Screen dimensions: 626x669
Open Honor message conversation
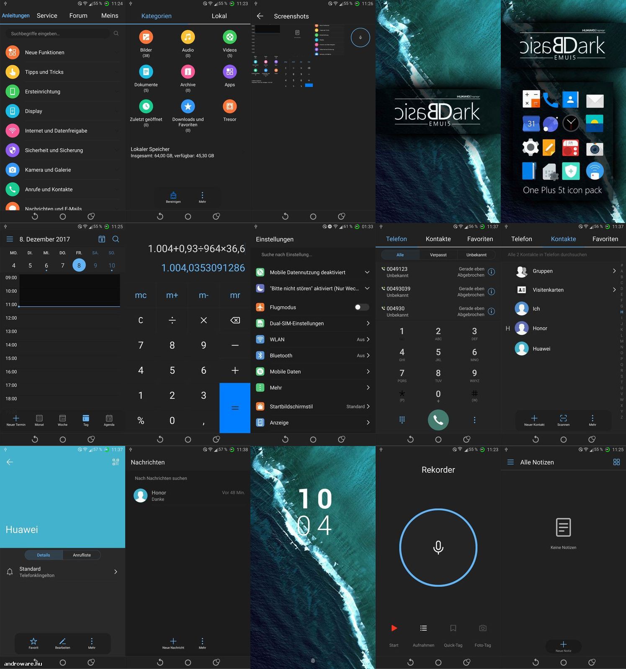(188, 495)
